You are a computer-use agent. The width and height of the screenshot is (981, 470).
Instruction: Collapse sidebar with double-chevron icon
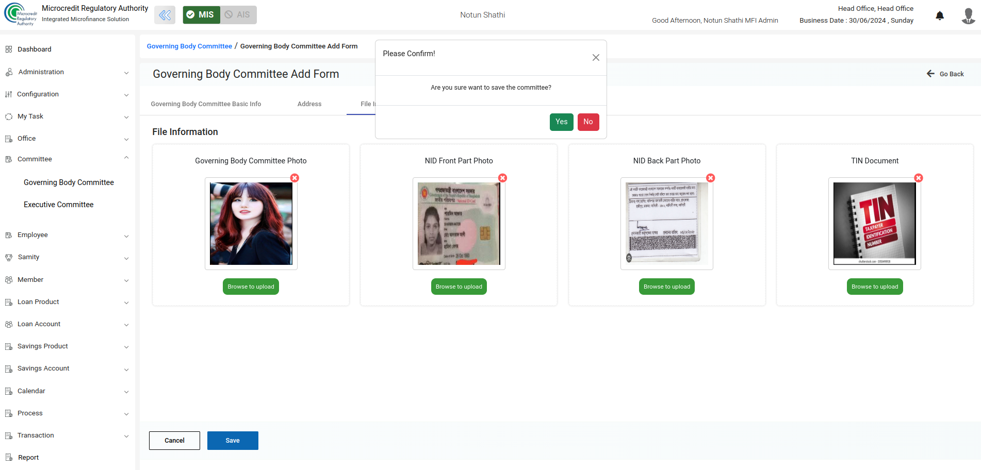pos(165,15)
